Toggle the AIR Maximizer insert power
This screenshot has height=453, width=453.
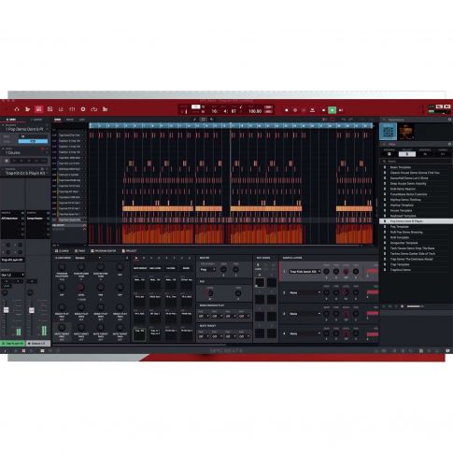pos(22,219)
